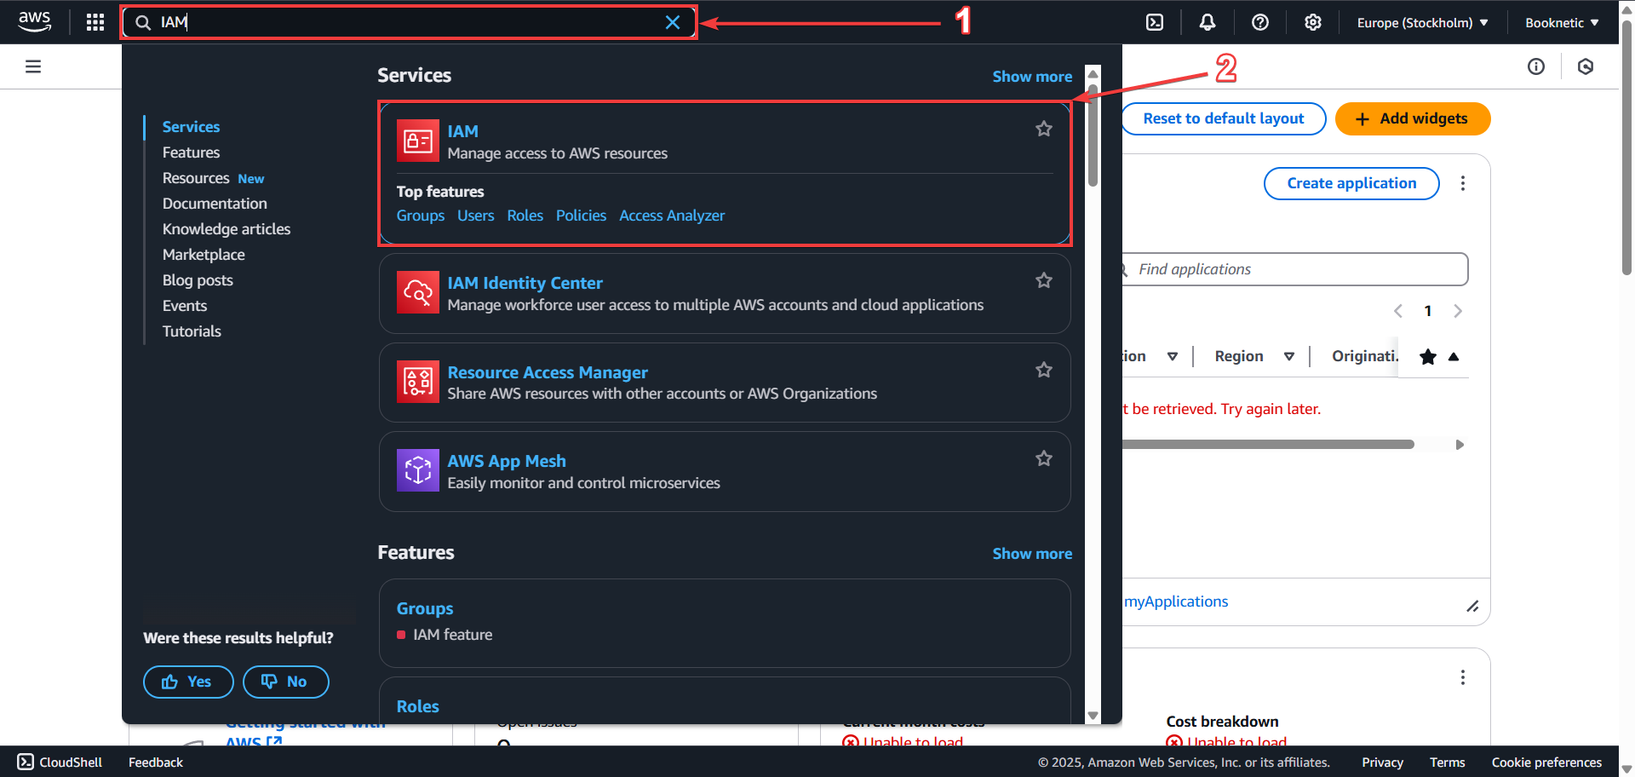Open the Region column filter arrow
1635x777 pixels.
coord(1289,356)
